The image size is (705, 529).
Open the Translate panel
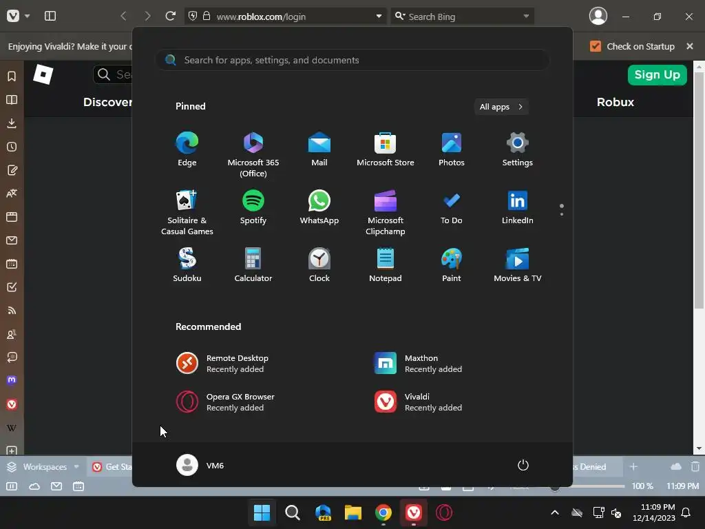pos(12,194)
